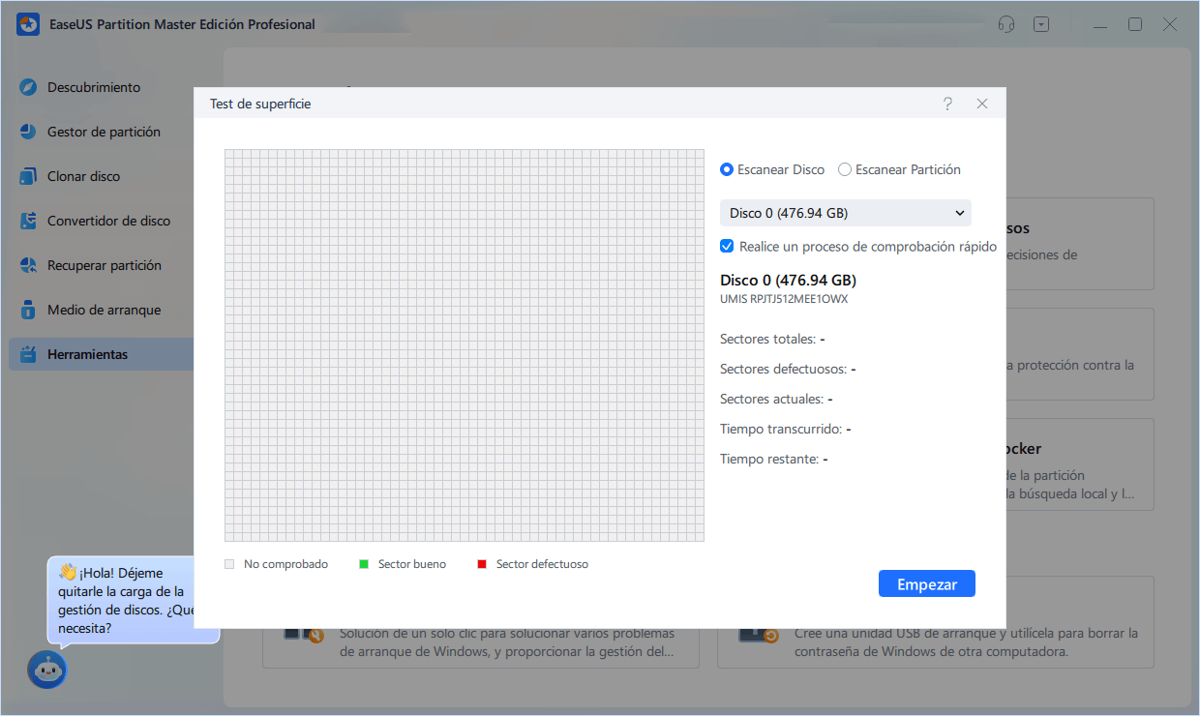1200x716 pixels.
Task: Click the Recuperar partición icon
Action: 29,265
